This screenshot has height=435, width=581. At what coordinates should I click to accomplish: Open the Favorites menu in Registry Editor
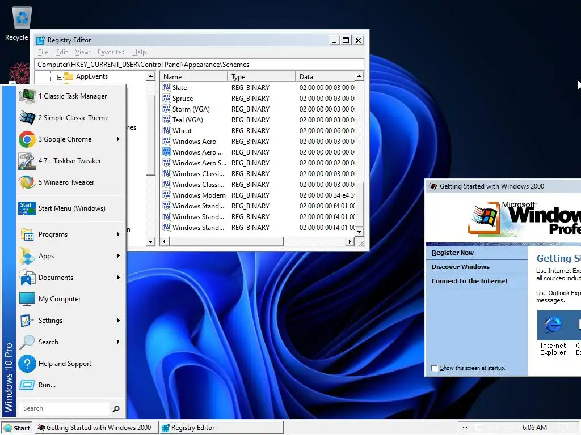coord(111,52)
